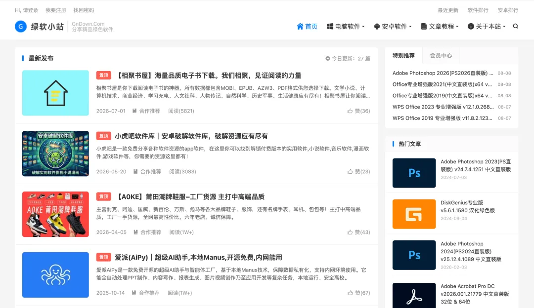Open the 相聚书屋 house thumbnail
534x308 pixels.
tap(55, 93)
